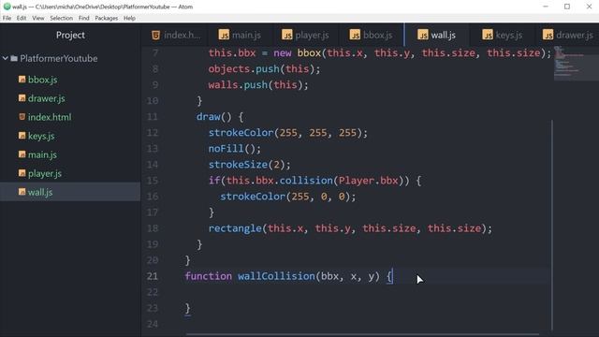This screenshot has width=599, height=337.
Task: Switch to the player.js tab
Action: pyautogui.click(x=305, y=36)
